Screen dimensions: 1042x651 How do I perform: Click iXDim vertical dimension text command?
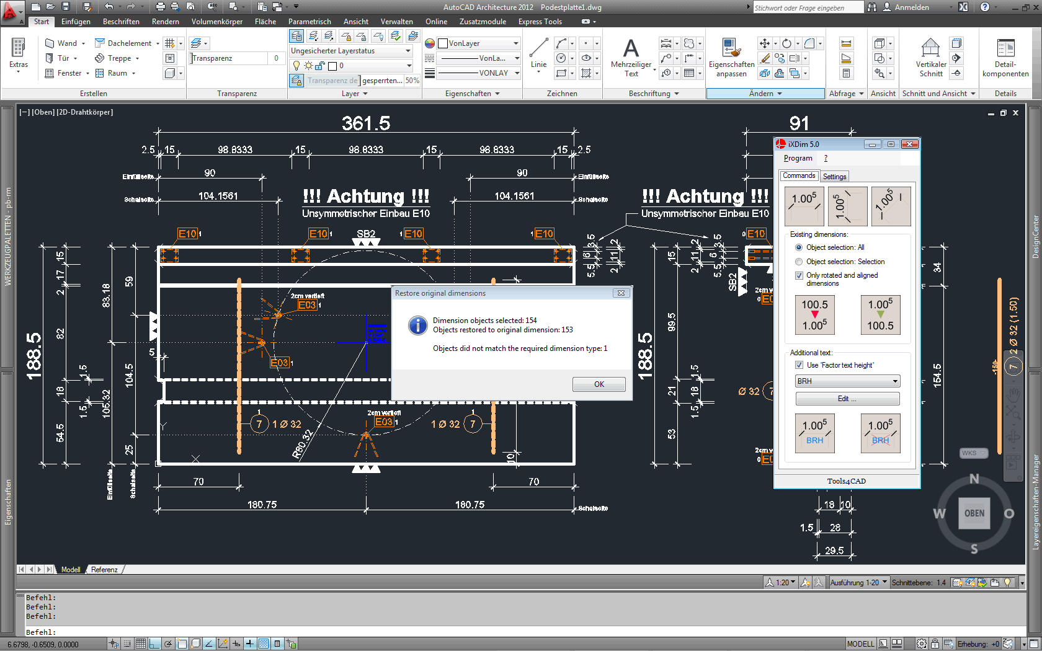848,206
